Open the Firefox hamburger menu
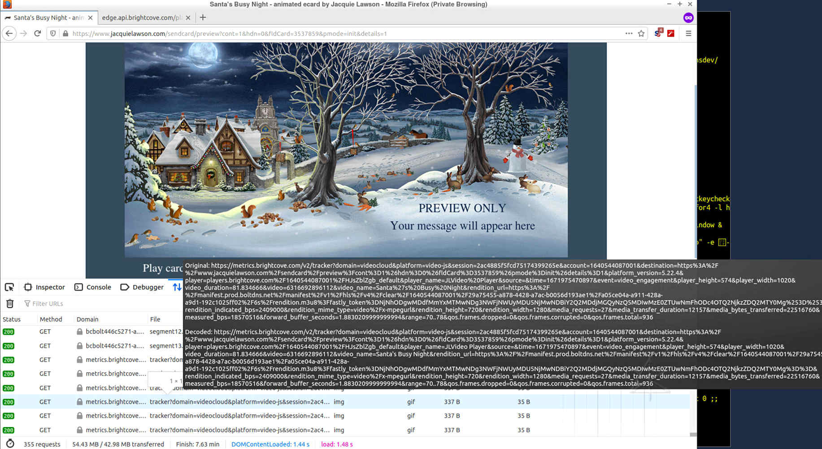 pos(688,34)
